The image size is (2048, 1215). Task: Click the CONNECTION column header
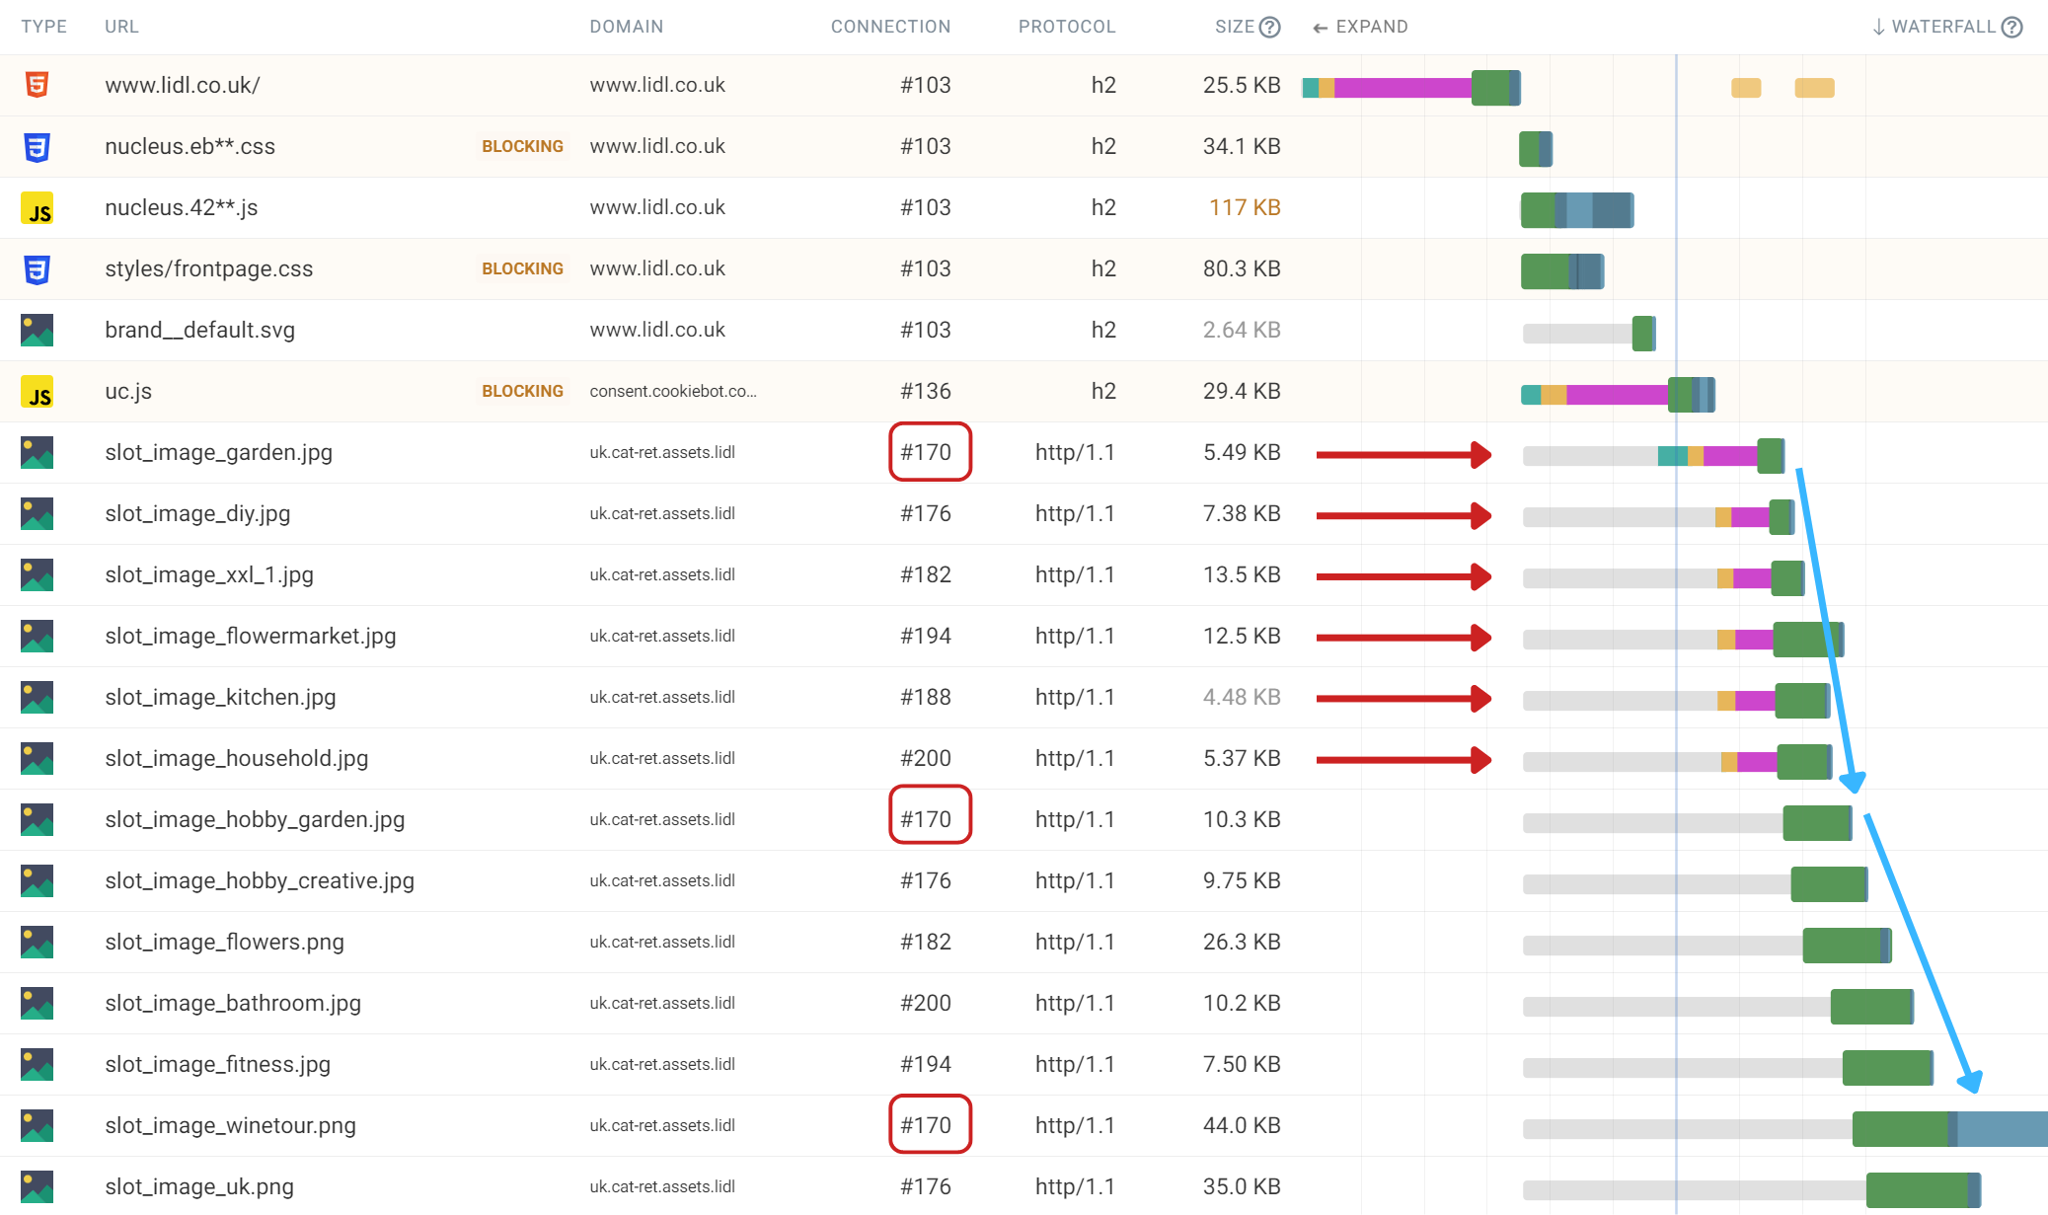[x=891, y=27]
